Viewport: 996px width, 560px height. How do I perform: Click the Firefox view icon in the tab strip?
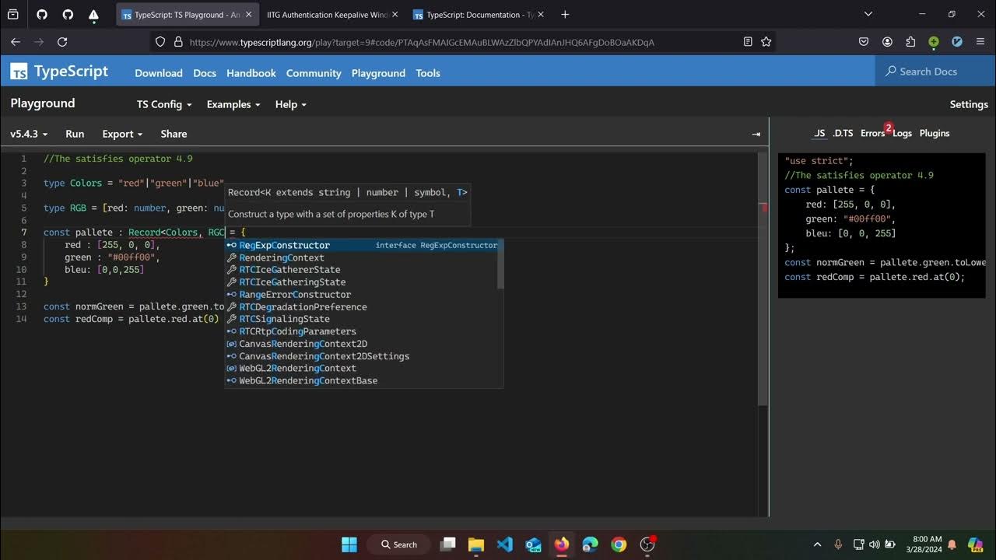pos(13,15)
